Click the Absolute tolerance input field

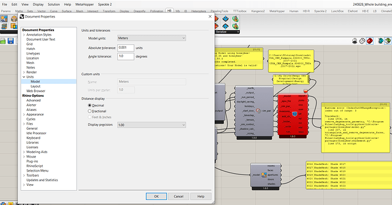(x=126, y=48)
